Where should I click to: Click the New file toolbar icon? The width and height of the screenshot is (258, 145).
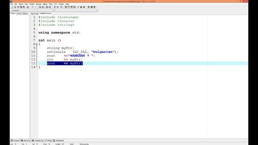pyautogui.click(x=12, y=7)
